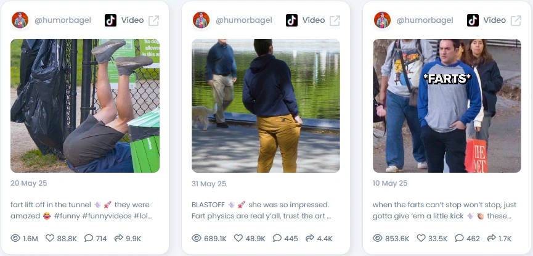The image size is (533, 256).
Task: Click the heart icon beside 33.5K
Action: [421, 238]
